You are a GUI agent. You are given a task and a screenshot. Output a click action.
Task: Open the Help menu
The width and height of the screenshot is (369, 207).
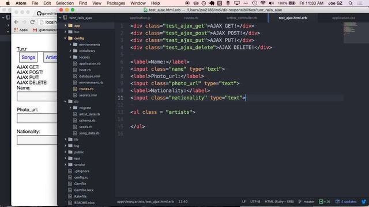(x=155, y=3)
